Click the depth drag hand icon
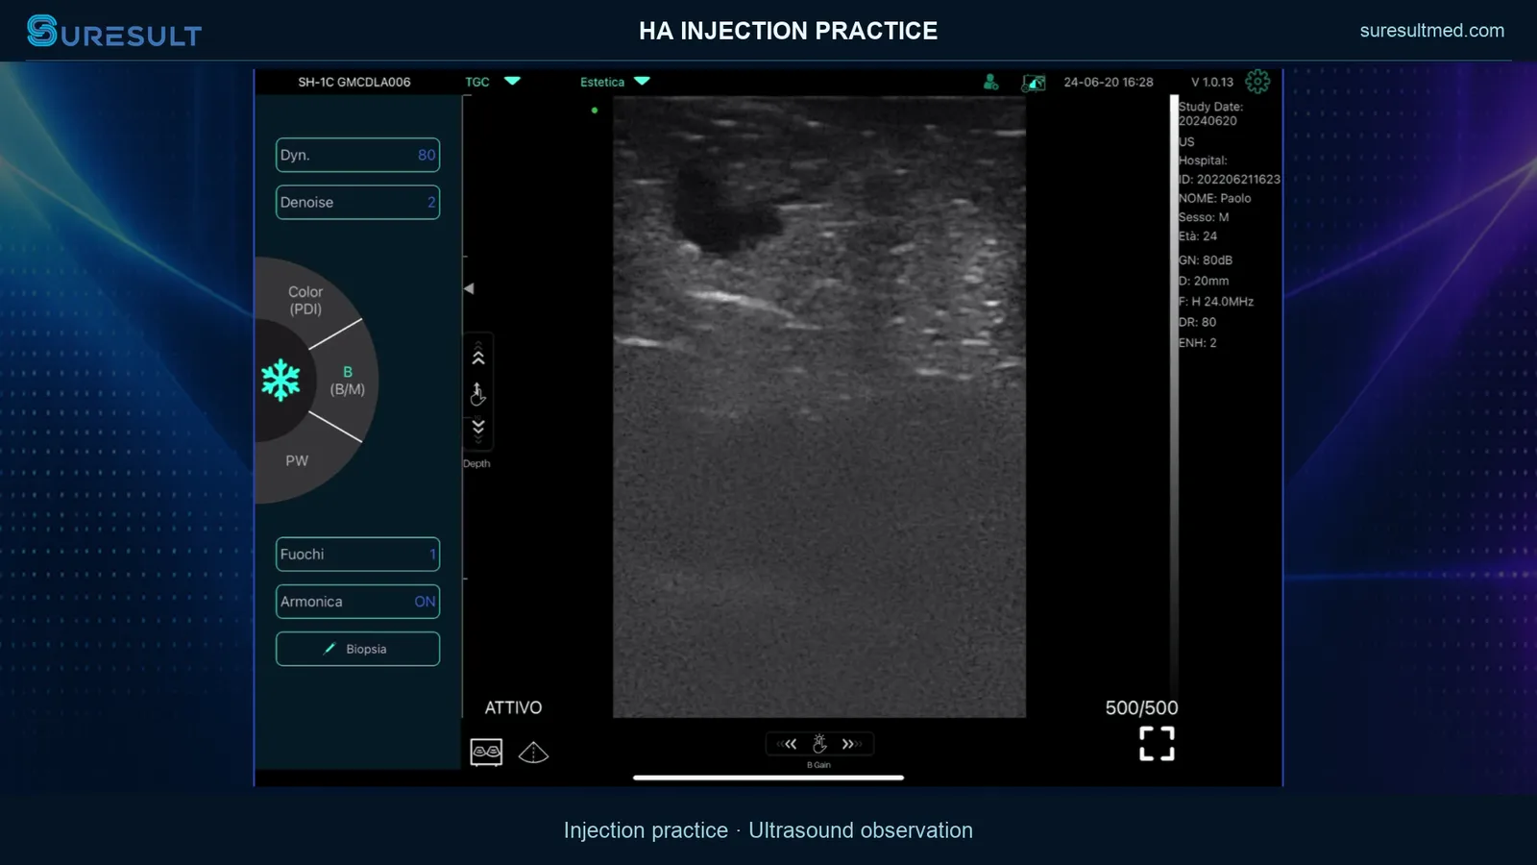 [477, 393]
